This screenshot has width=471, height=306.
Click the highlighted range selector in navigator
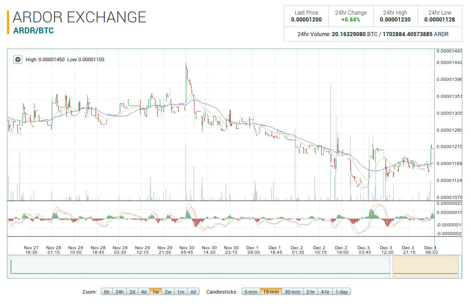(x=426, y=266)
